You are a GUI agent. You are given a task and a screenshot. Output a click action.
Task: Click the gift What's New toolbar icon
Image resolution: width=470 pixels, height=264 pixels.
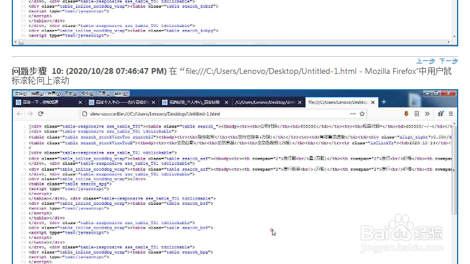pos(441,114)
